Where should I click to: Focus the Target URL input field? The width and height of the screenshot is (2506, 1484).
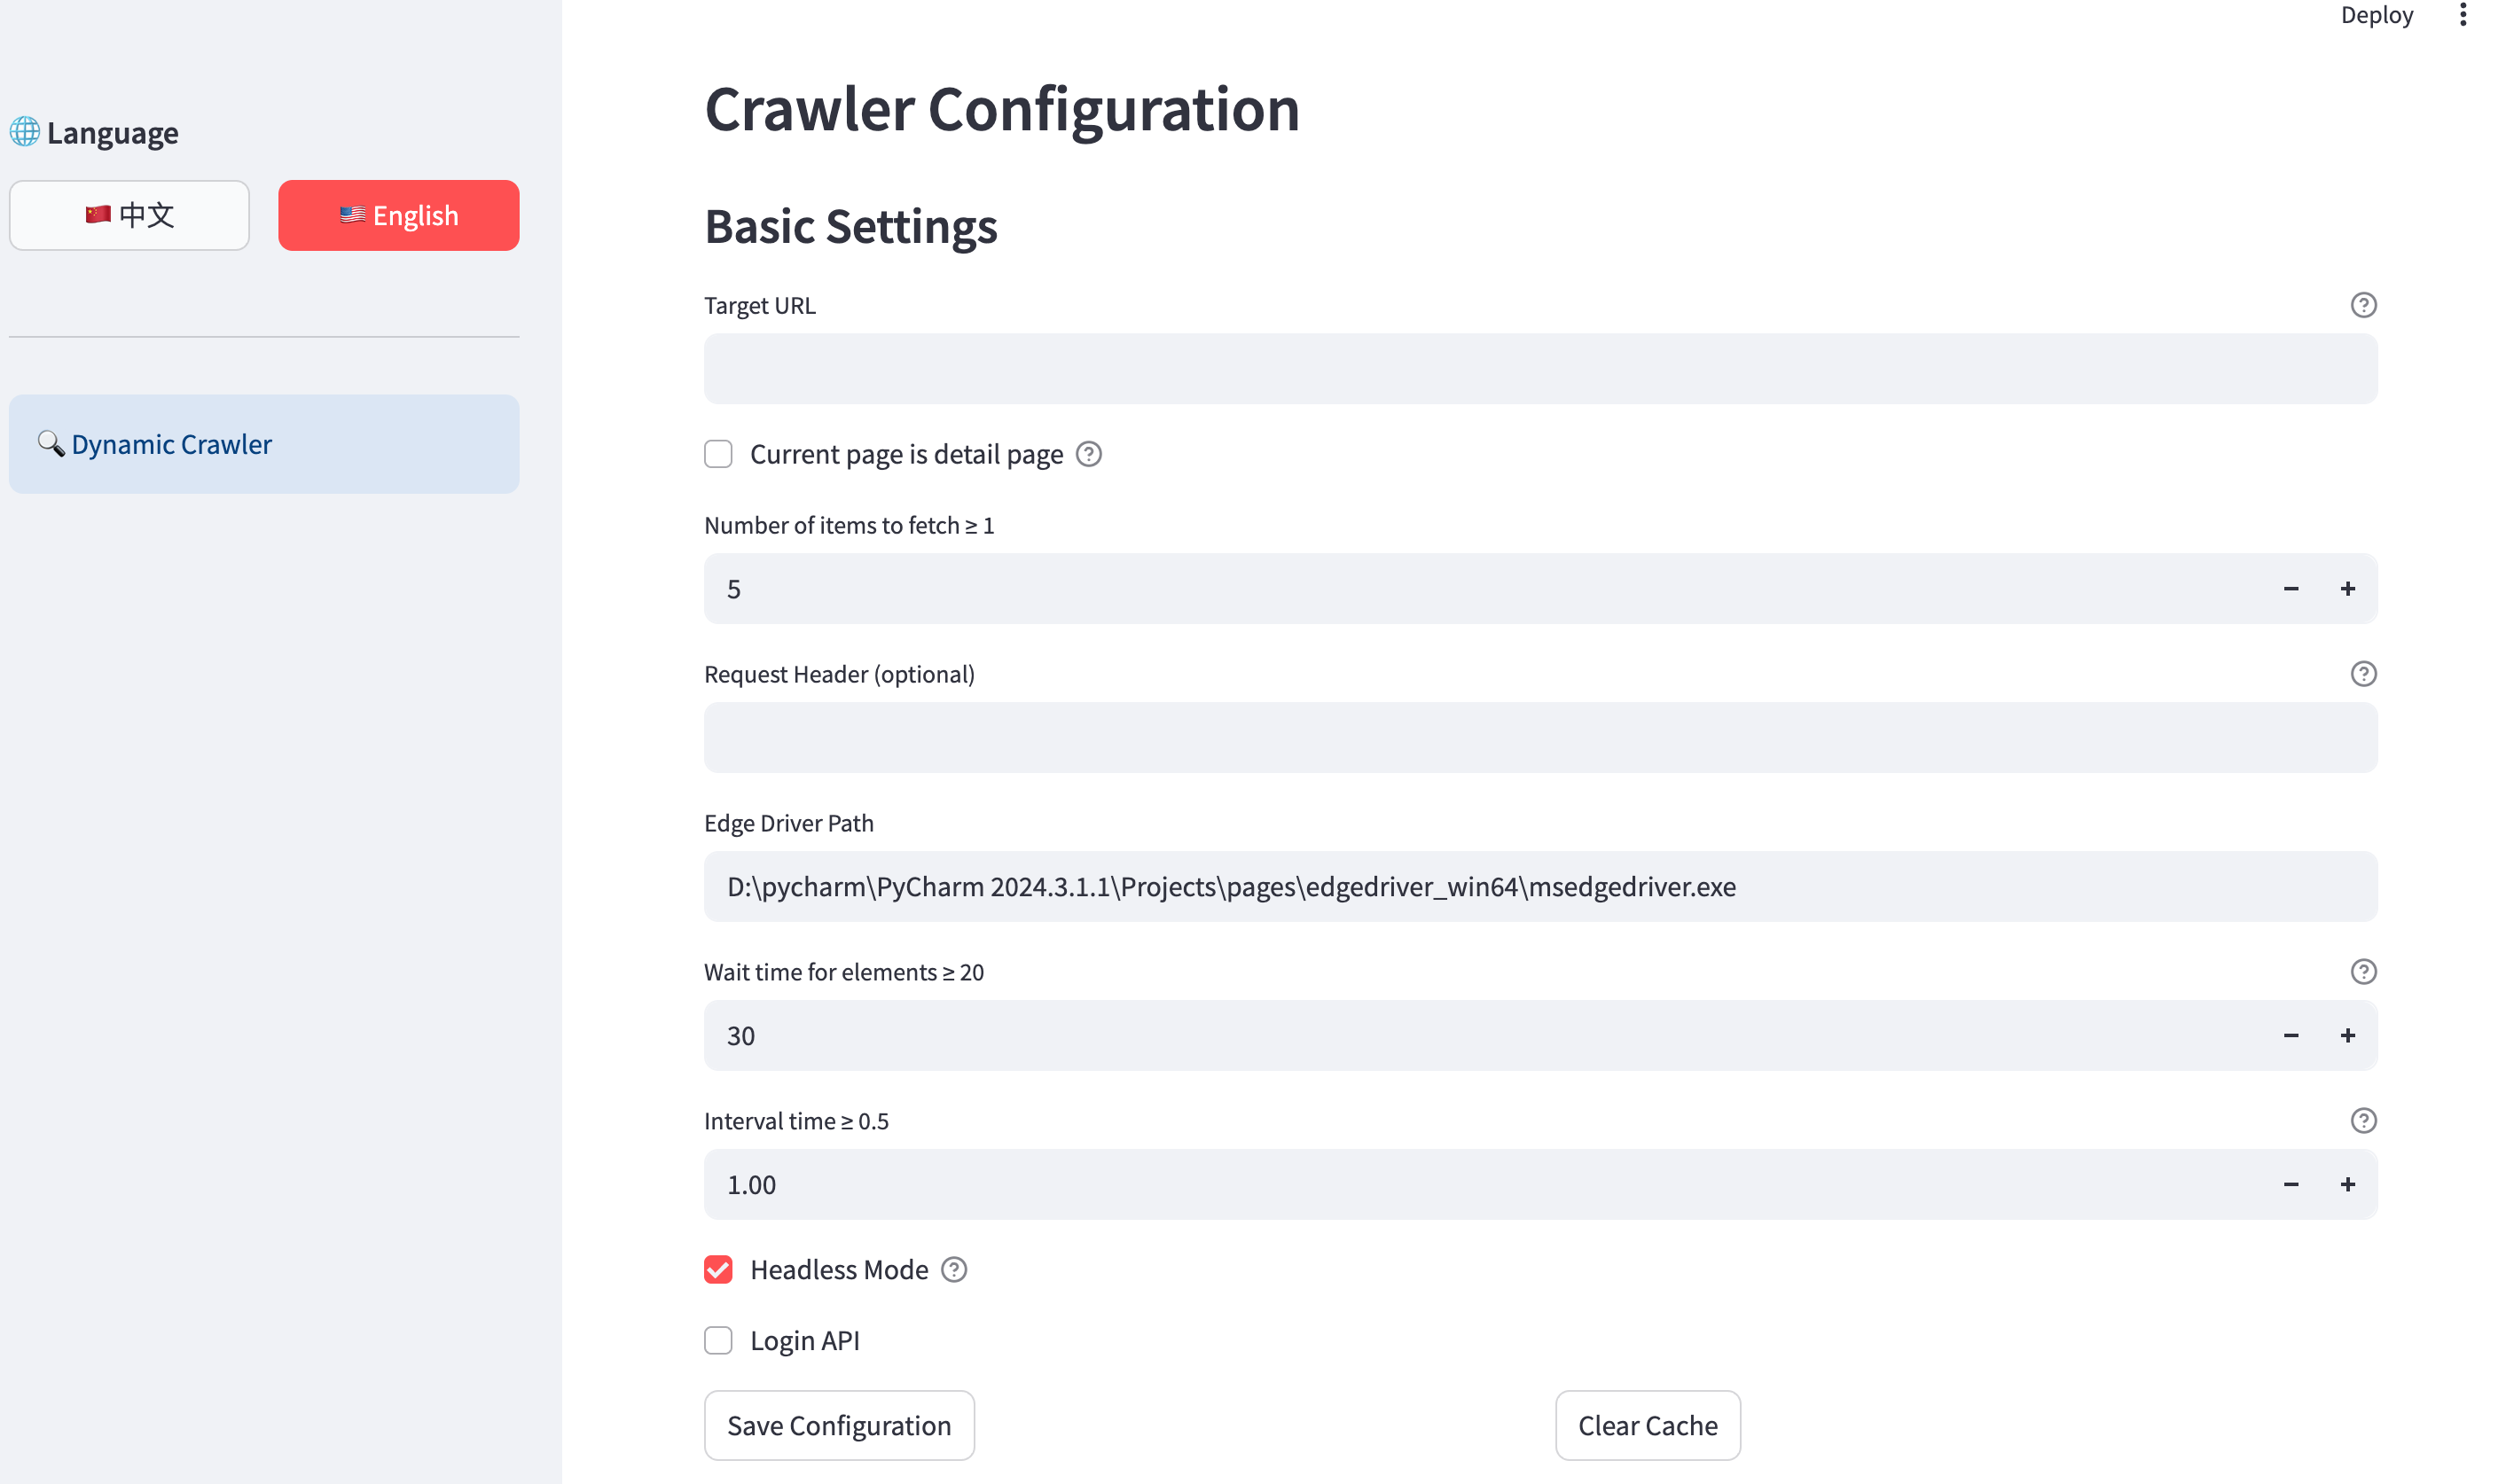[x=1540, y=370]
